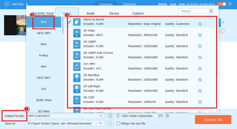The height and width of the screenshot is (129, 237).
Task: Open settings gear for 3D Left-Right
Action: point(200,91)
